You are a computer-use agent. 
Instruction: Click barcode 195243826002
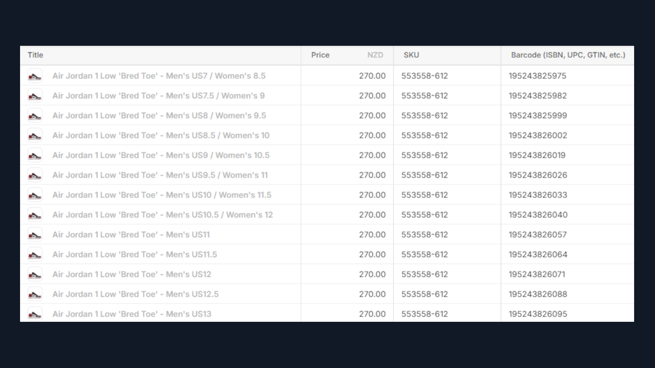(538, 135)
